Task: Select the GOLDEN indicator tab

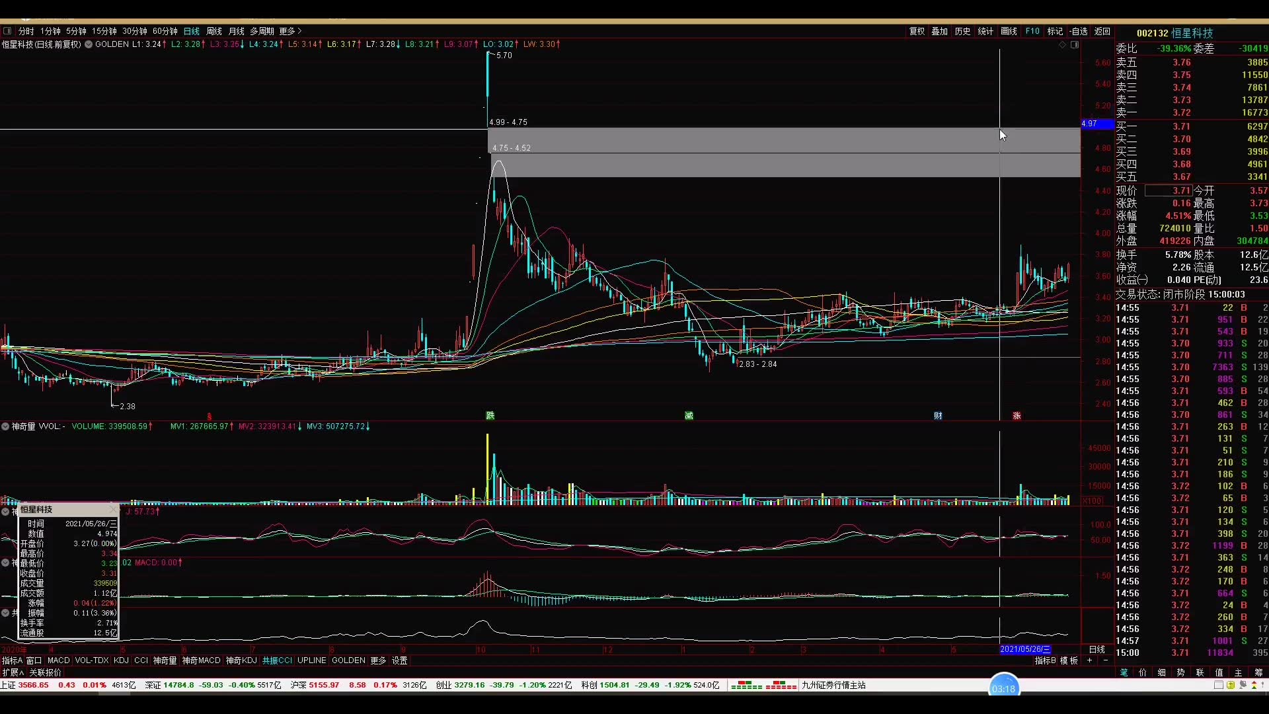Action: click(x=348, y=660)
